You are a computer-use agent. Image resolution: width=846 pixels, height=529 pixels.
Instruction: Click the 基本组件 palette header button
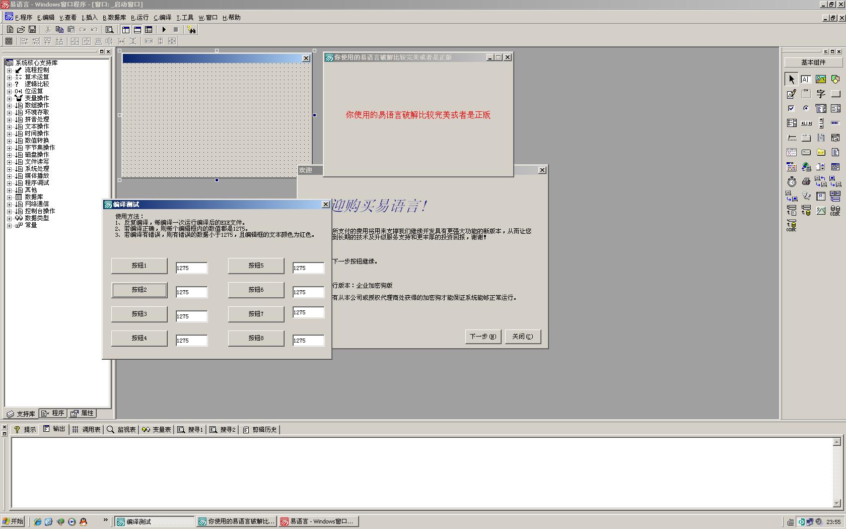coord(813,62)
